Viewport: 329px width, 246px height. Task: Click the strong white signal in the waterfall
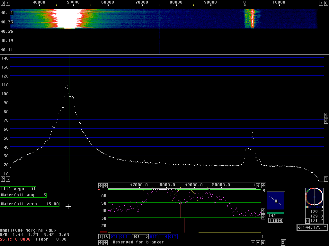(x=68, y=18)
